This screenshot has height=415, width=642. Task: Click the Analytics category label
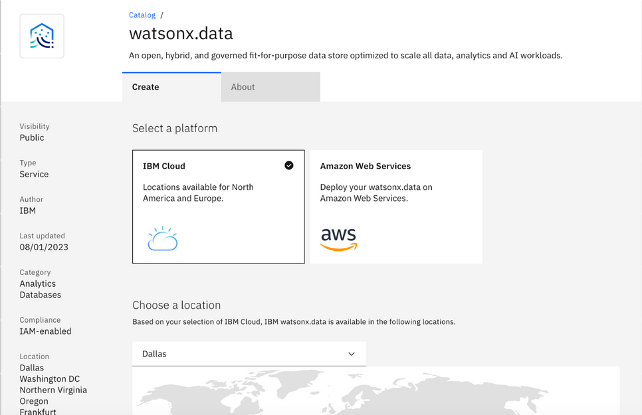pos(38,284)
